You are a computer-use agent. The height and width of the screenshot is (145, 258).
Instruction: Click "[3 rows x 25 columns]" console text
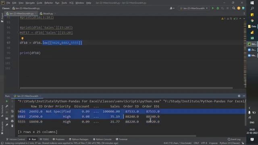[37, 132]
